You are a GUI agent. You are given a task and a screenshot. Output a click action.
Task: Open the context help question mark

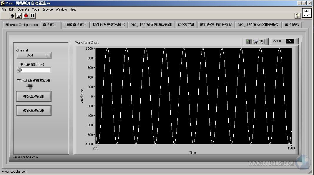tap(298, 16)
